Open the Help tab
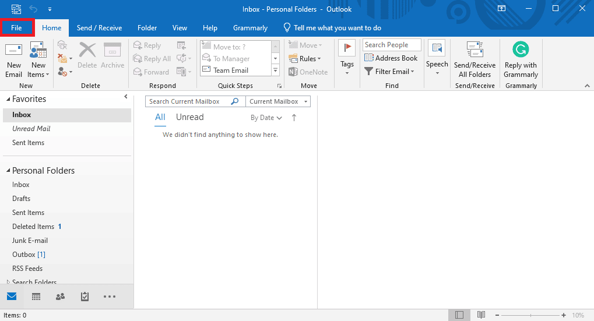Screen dimensions: 594x321 click(210, 28)
